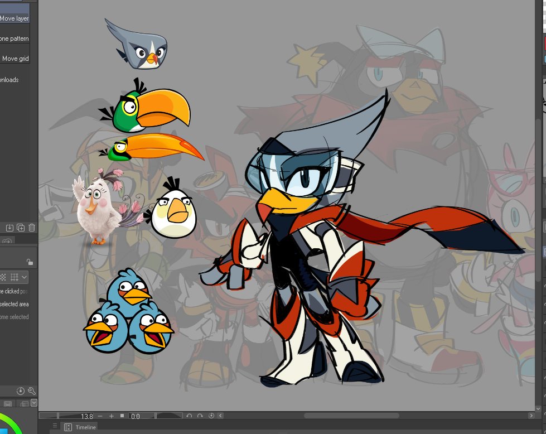Select the grid pattern icon in tool property
This screenshot has width=546, height=434.
pyautogui.click(x=15, y=277)
